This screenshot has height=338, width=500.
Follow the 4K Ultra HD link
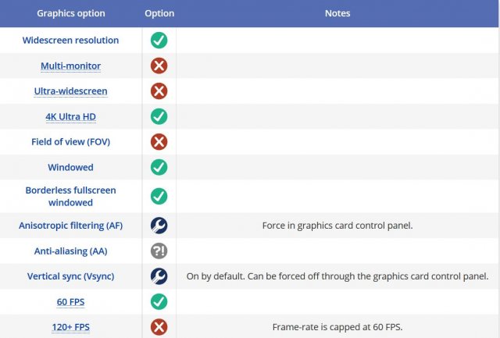pos(70,116)
